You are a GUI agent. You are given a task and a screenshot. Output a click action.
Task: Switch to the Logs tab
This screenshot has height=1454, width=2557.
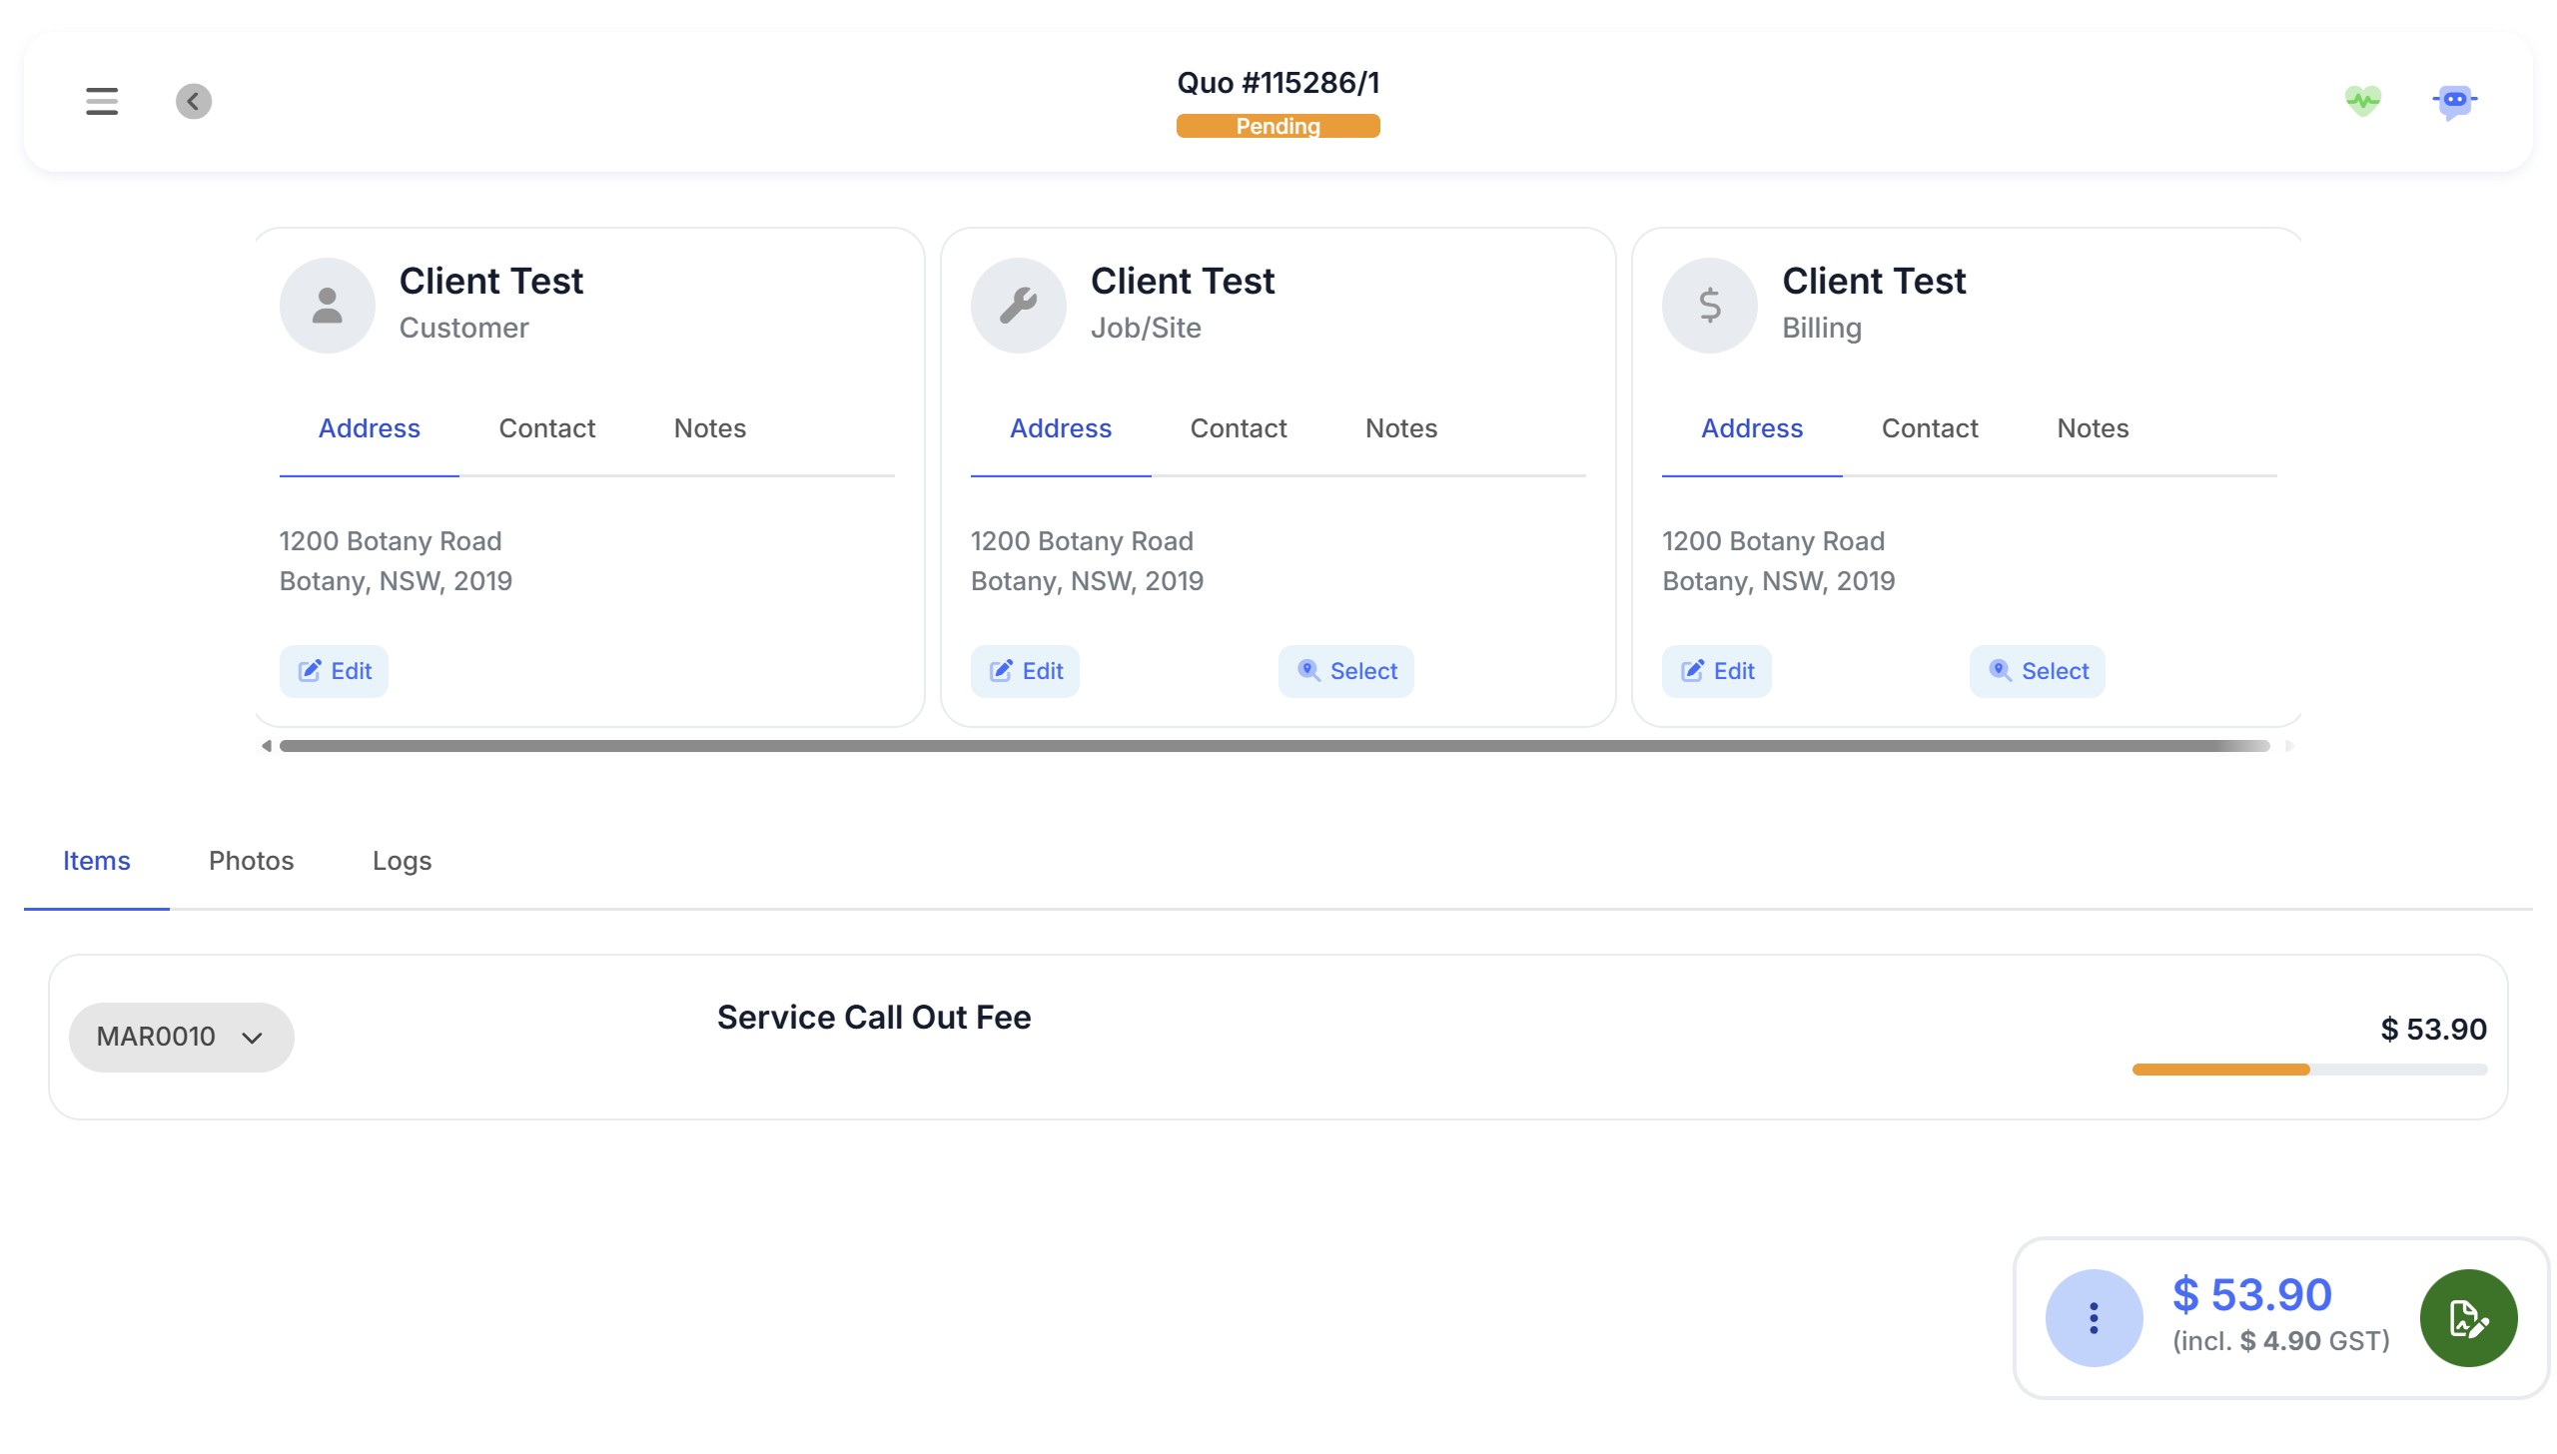coord(402,861)
